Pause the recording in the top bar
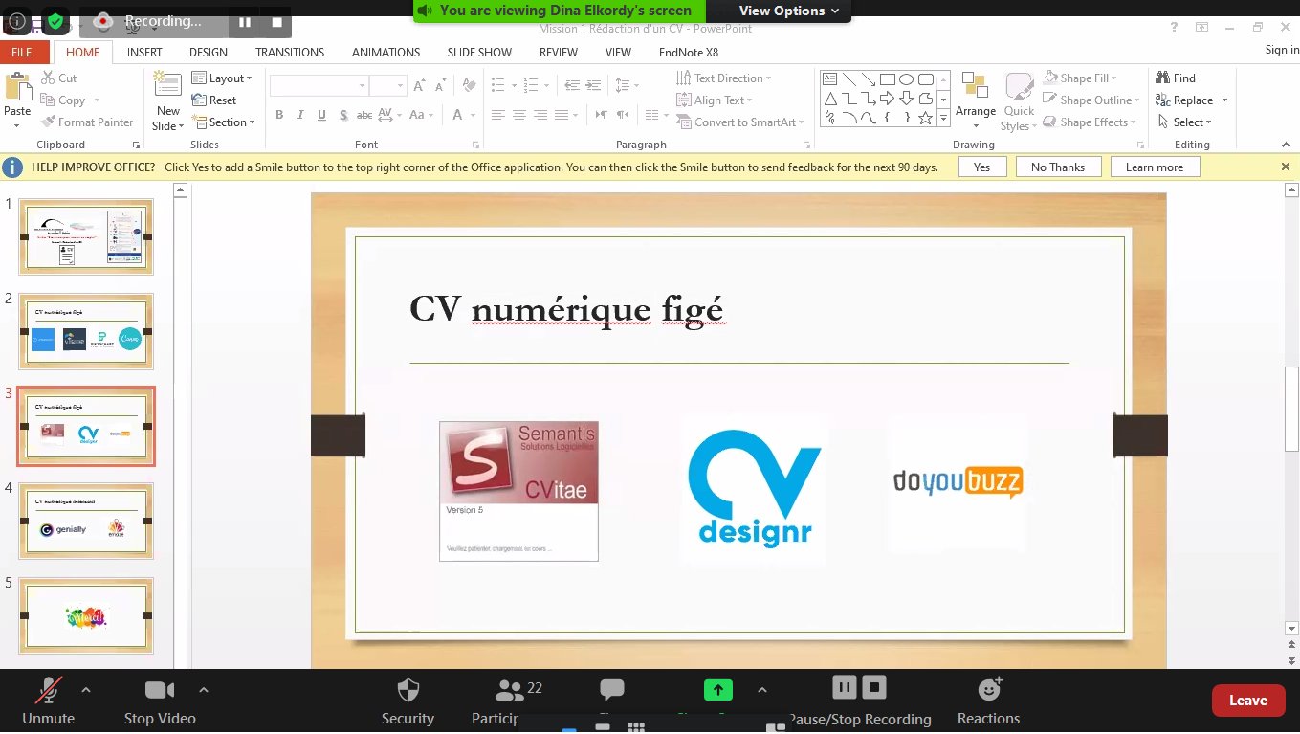1300x734 pixels. tap(245, 21)
